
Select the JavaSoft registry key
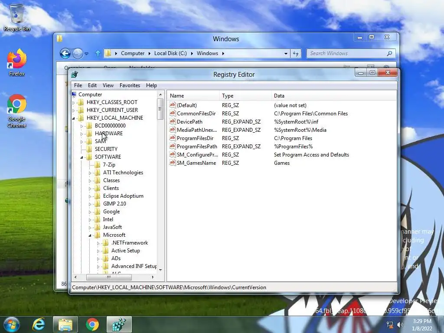[112, 227]
